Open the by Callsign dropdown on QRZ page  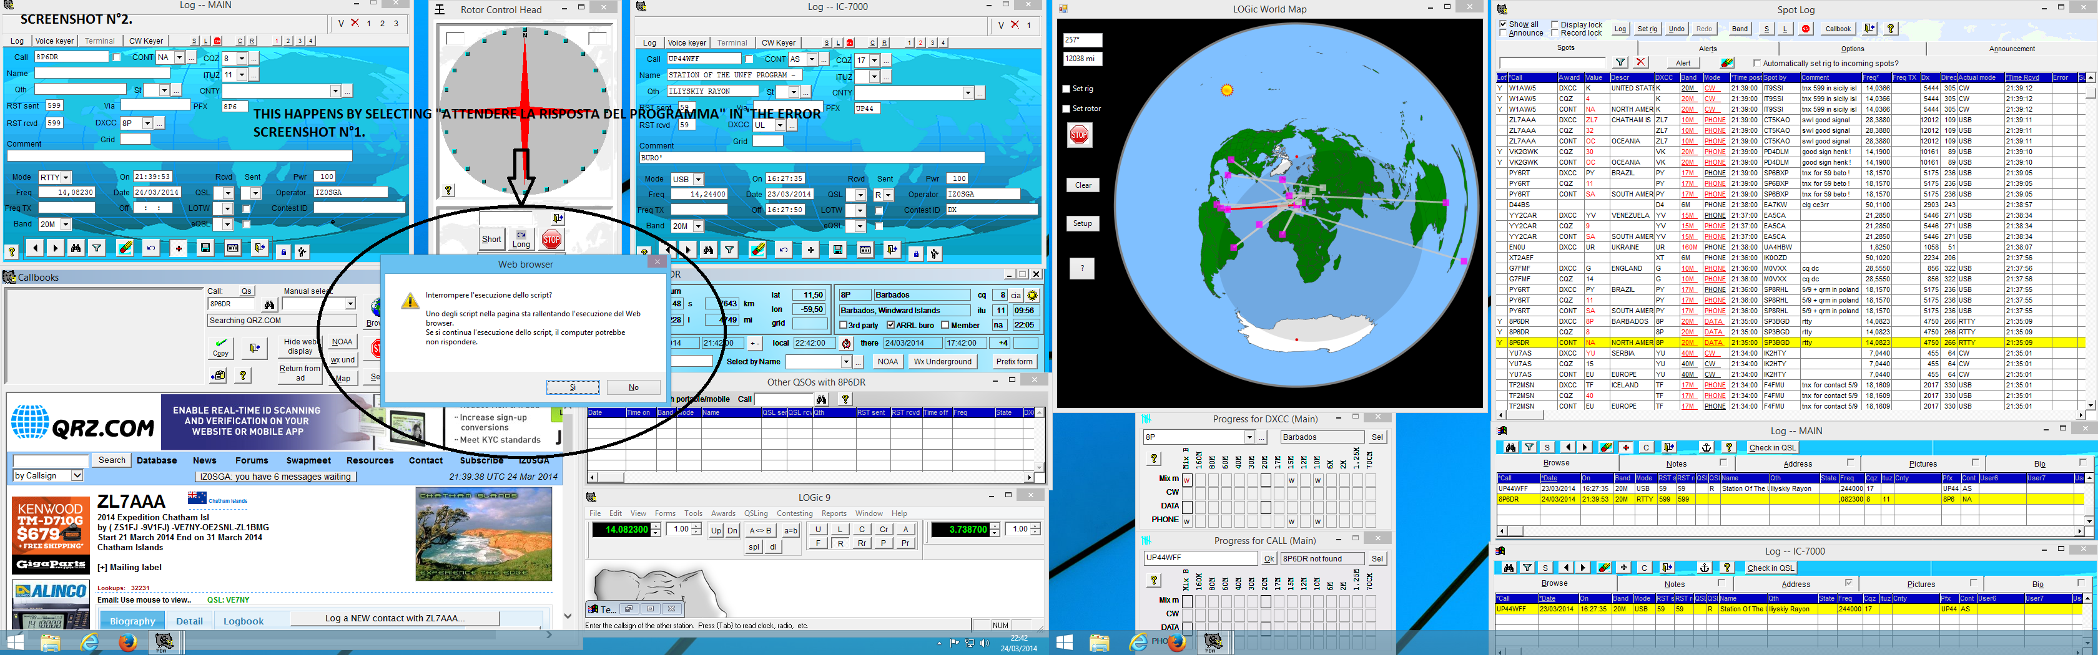(77, 475)
